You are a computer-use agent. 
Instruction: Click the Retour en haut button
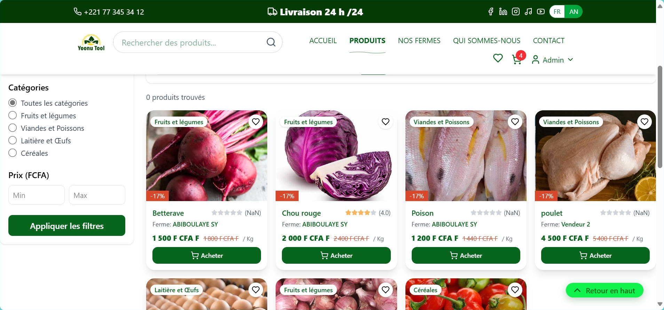[x=604, y=290]
